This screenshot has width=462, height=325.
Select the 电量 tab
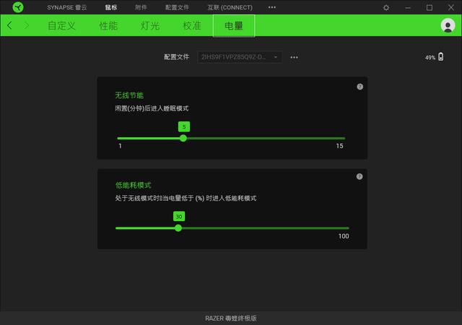point(234,26)
